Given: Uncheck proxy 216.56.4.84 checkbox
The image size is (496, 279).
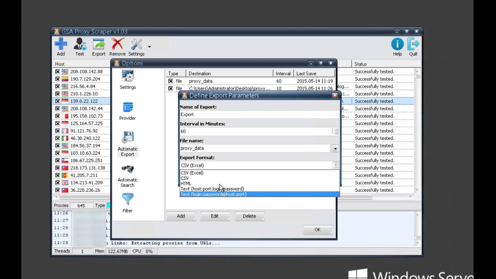Looking at the screenshot, I should 57,86.
